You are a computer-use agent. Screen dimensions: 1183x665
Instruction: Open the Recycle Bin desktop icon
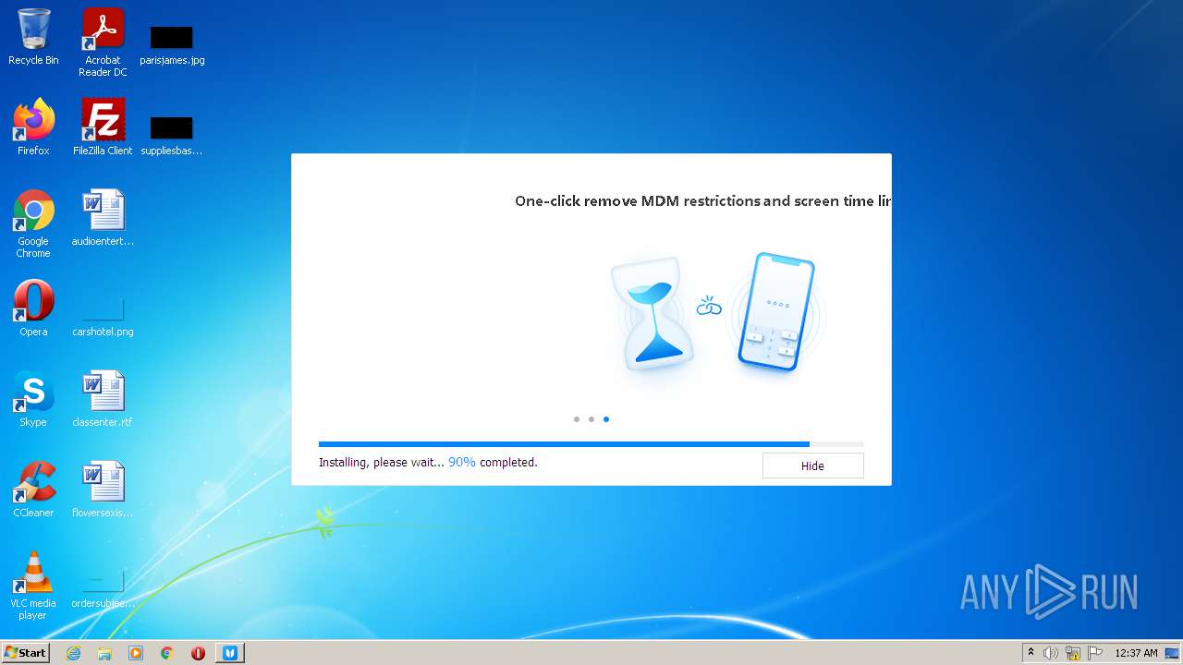(x=33, y=37)
